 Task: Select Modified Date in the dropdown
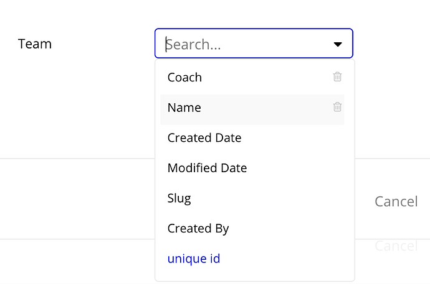click(207, 168)
